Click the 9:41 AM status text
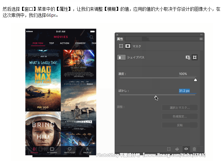 [61, 32]
